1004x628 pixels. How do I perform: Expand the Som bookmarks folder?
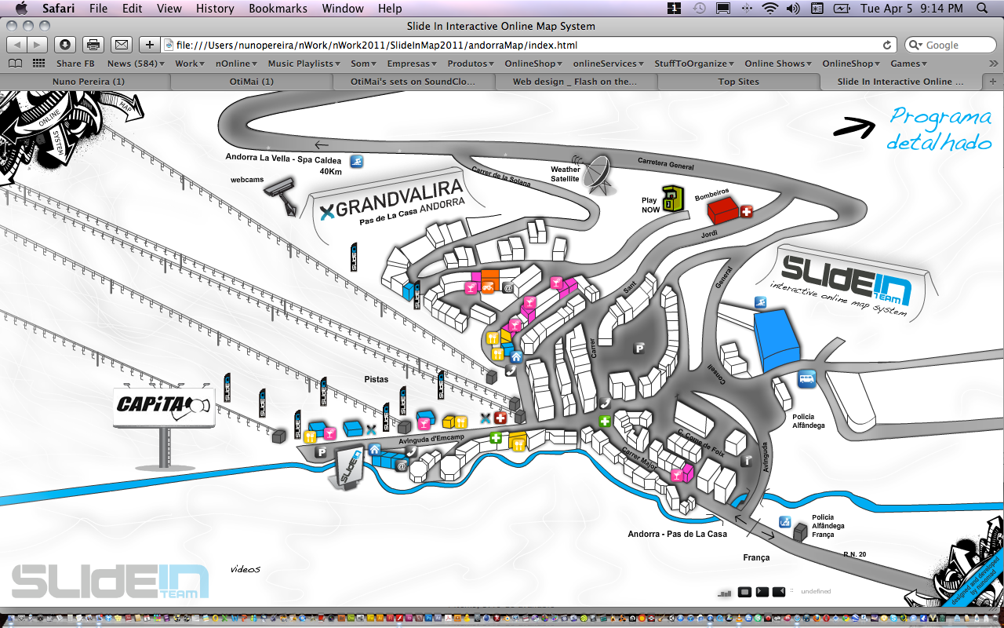point(364,64)
